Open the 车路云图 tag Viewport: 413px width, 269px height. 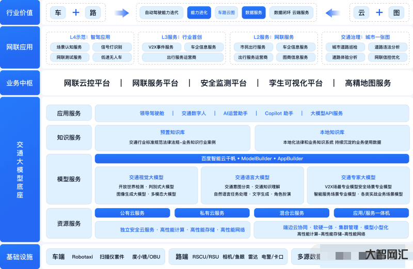226,12
